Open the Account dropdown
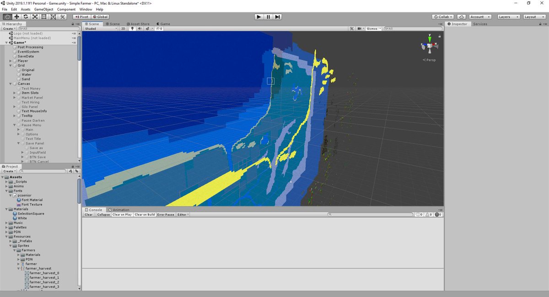The width and height of the screenshot is (549, 297). 480,17
